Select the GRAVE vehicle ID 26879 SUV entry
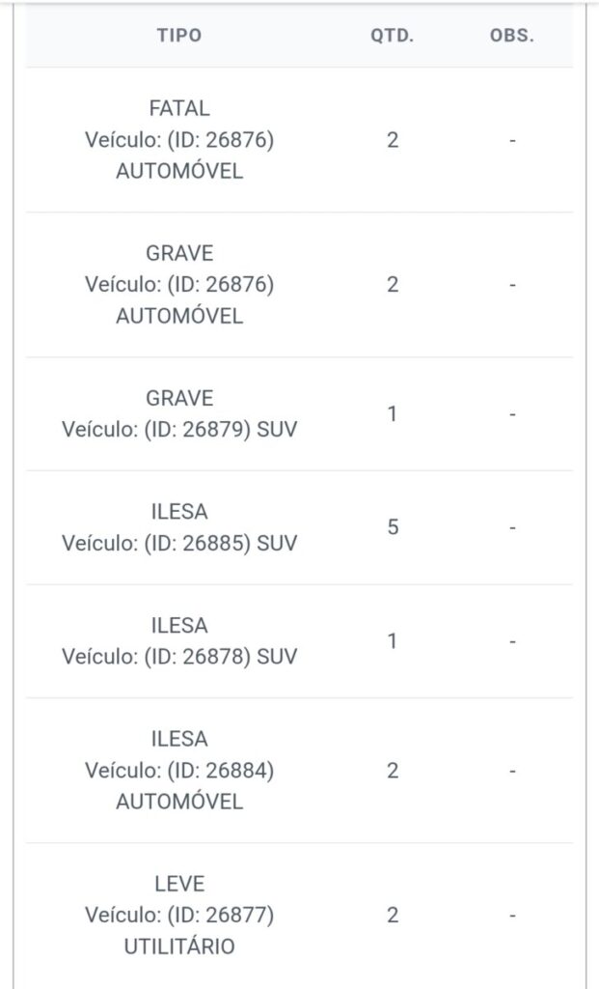The image size is (599, 989). click(x=179, y=413)
